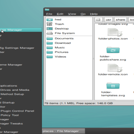Click the status bar text showing 79 items
134x134 pixels.
tap(78, 103)
